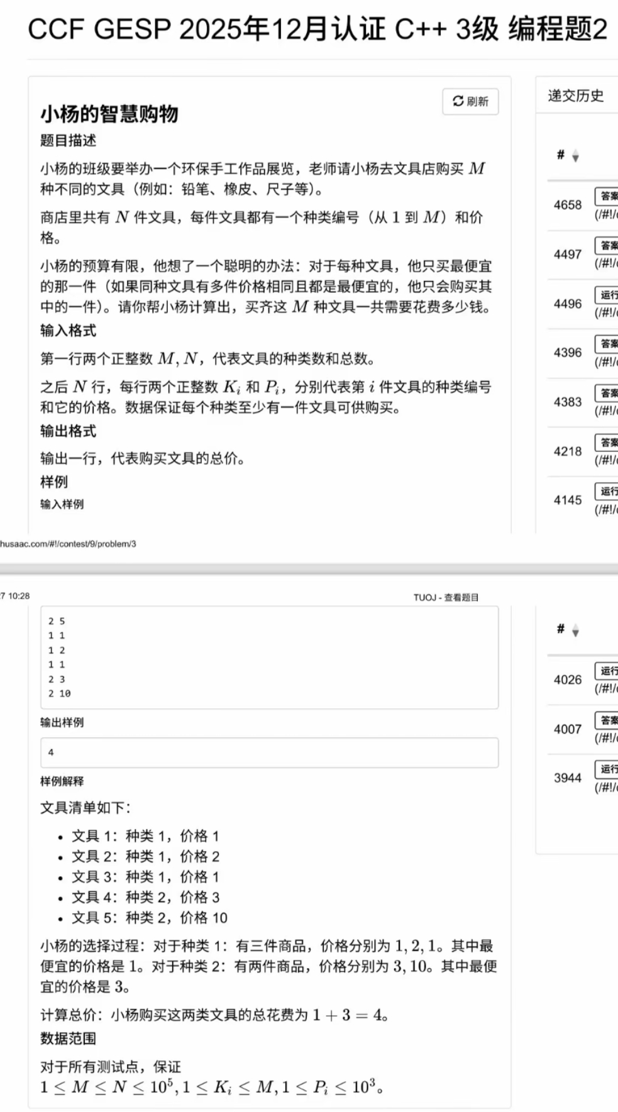Click the CCF GESP page heading
The height and width of the screenshot is (1112, 618).
coord(317,30)
